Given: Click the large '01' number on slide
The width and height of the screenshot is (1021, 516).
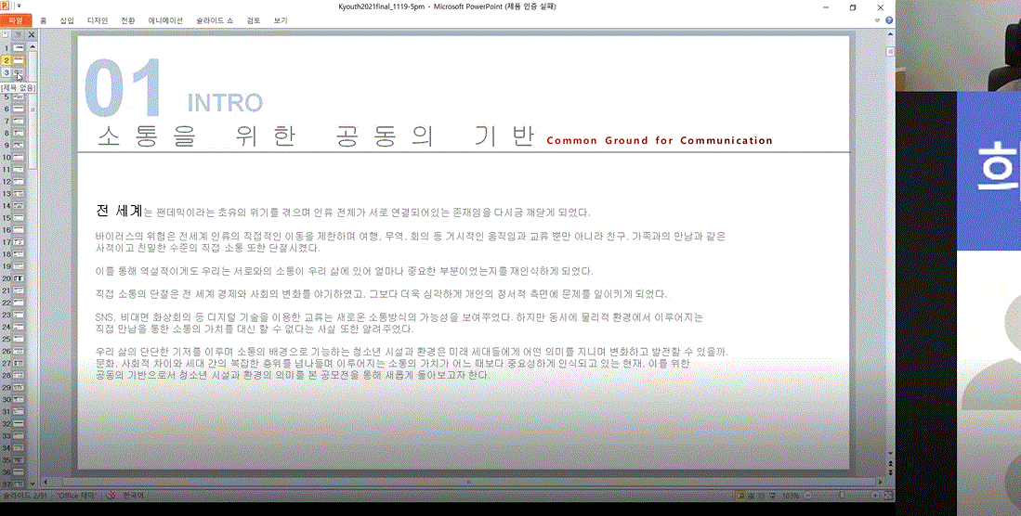Looking at the screenshot, I should (x=123, y=88).
